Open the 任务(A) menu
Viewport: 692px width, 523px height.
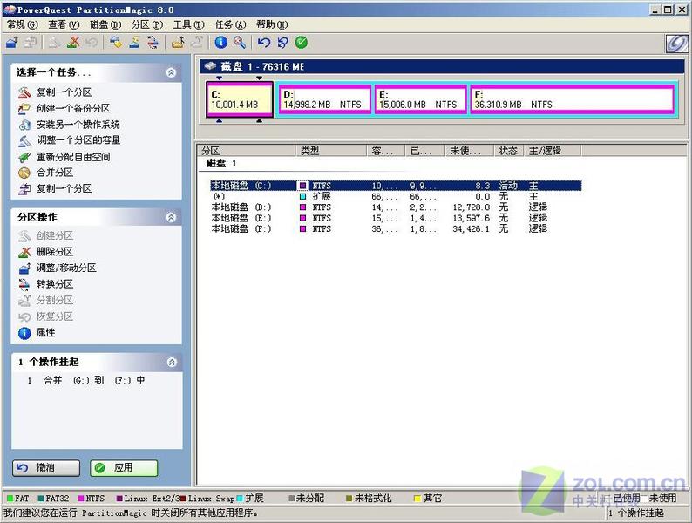[230, 24]
